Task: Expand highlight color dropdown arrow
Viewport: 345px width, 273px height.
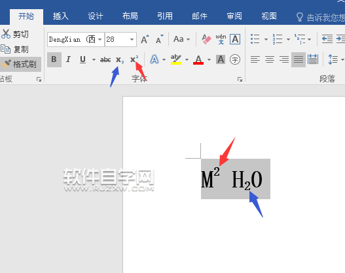Action: [x=187, y=59]
